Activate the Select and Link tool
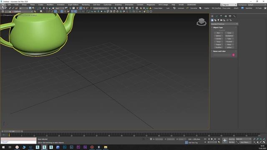This screenshot has height=150, width=267. (x=10, y=8)
